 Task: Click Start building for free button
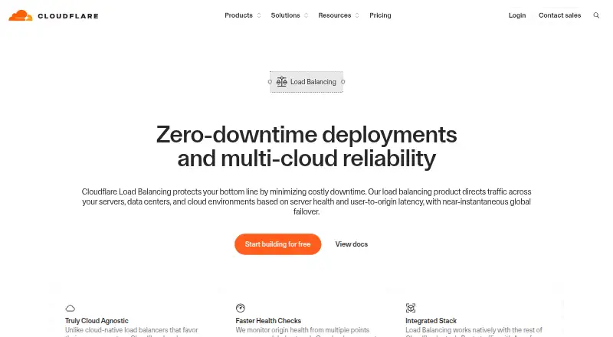278,244
